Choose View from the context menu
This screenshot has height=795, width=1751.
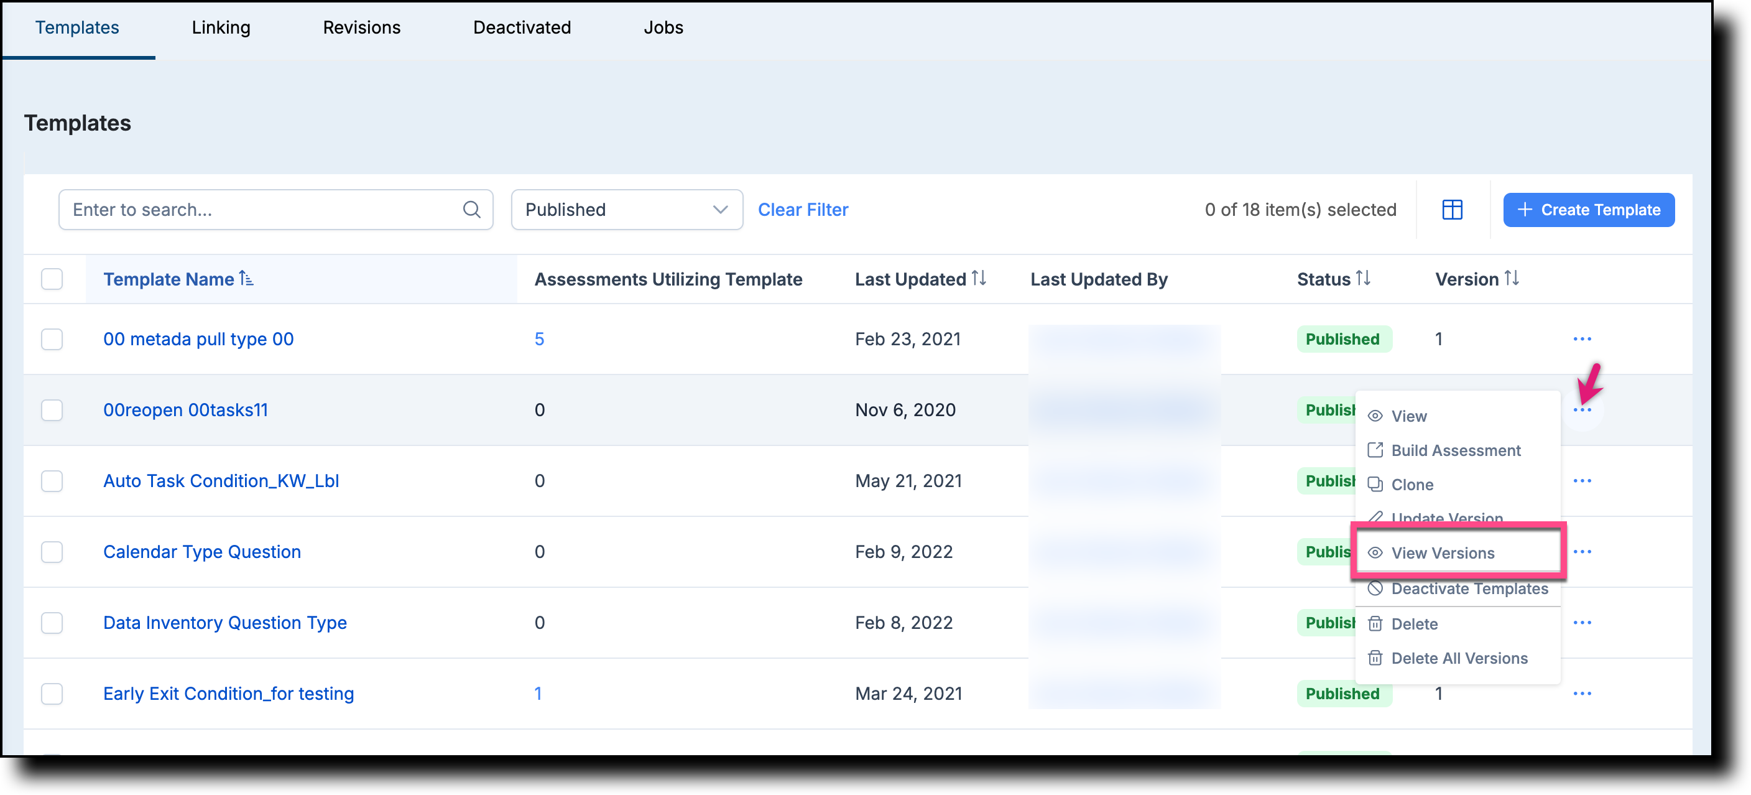[x=1457, y=416]
